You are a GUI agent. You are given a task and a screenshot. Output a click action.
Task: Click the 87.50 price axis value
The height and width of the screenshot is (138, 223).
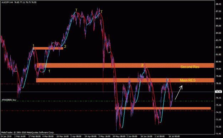tap(218, 11)
